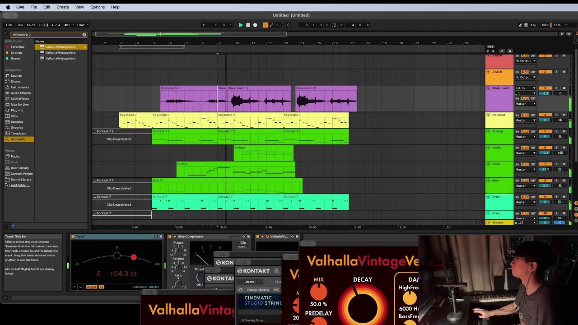
Task: Switch to the Libraries tab in Kontakt
Action: click(x=250, y=282)
